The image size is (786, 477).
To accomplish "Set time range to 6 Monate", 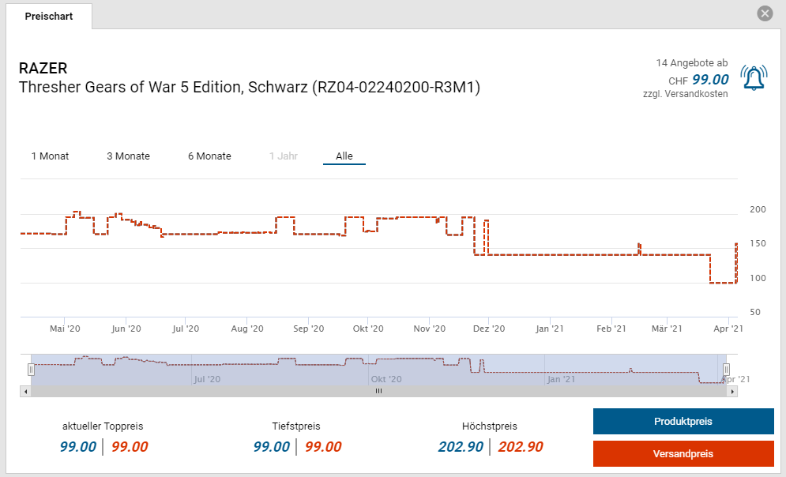I will (x=209, y=156).
